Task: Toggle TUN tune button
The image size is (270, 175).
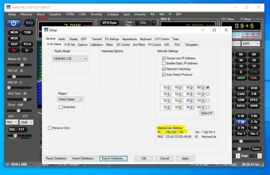Action: coord(27,32)
